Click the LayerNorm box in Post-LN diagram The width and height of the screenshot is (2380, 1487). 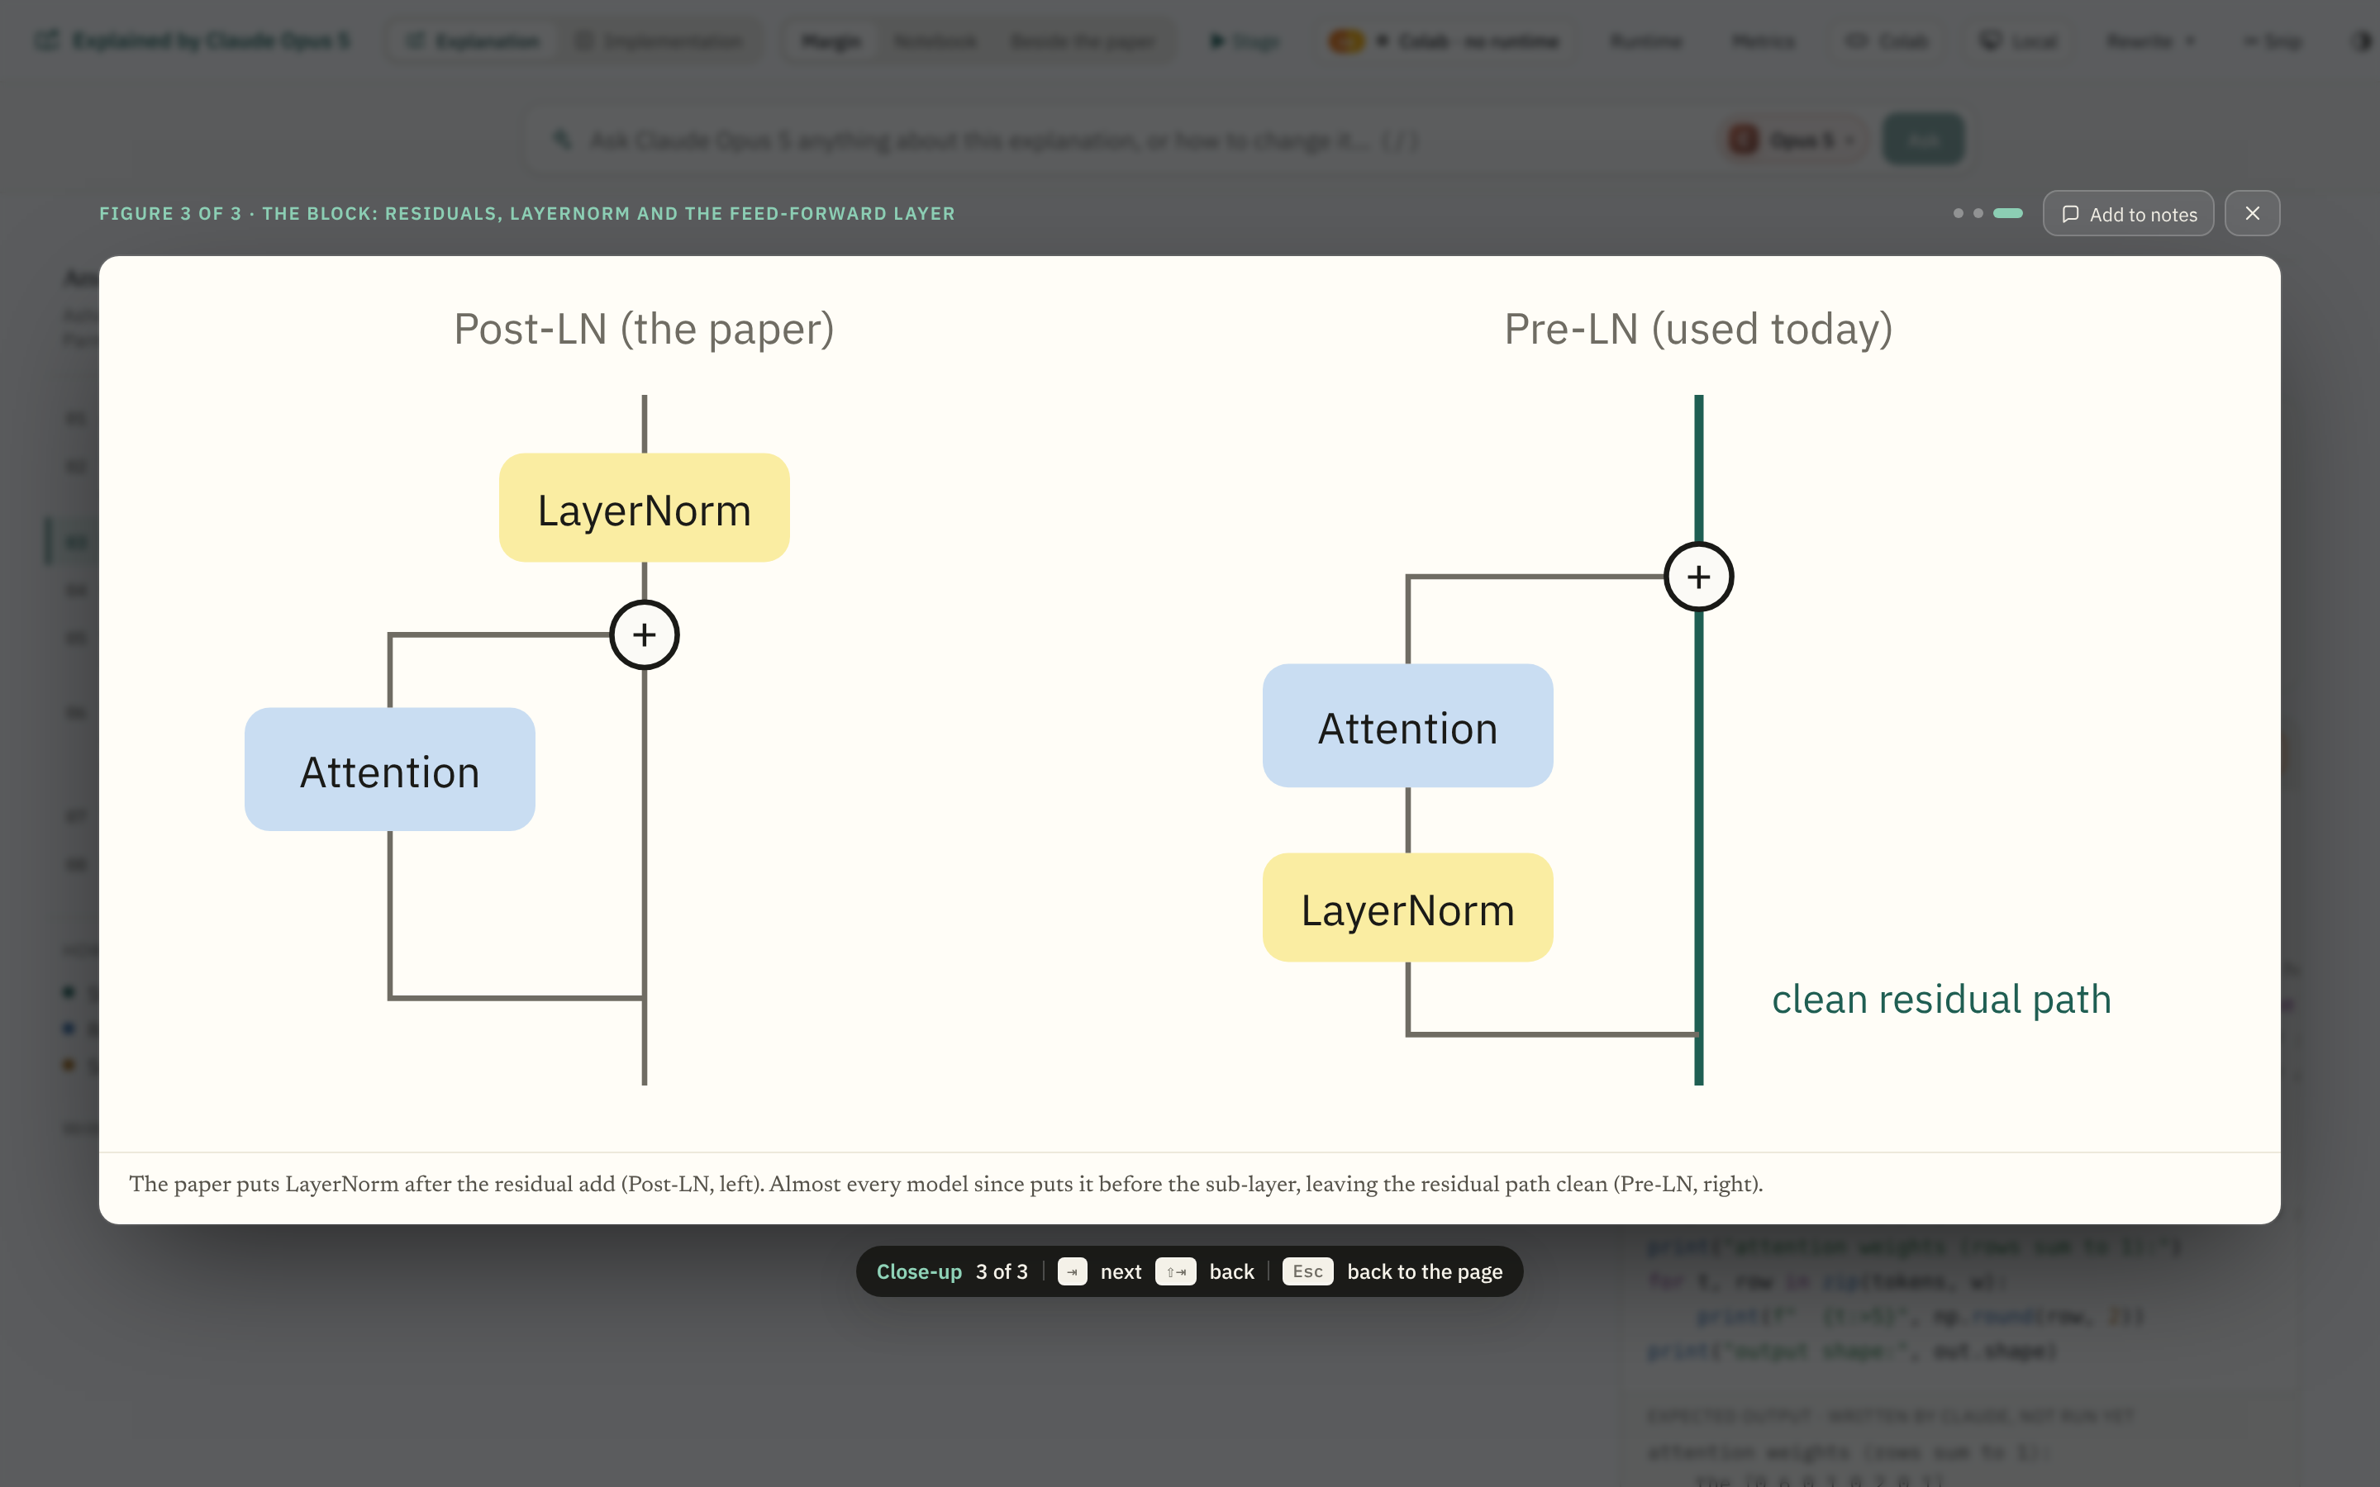click(645, 507)
